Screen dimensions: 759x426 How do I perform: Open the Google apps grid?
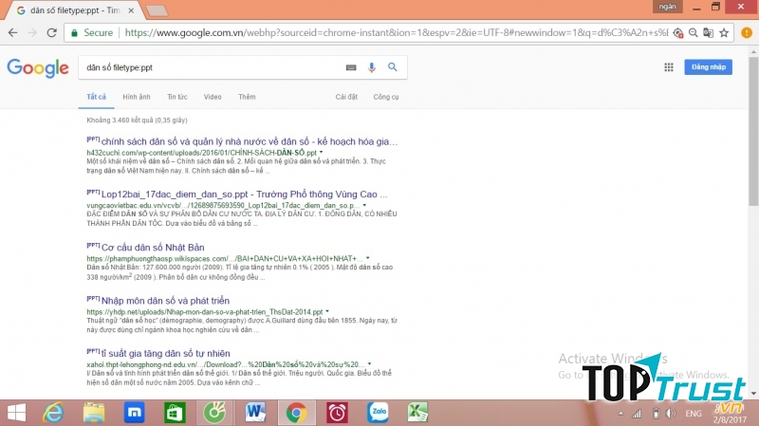coord(669,67)
